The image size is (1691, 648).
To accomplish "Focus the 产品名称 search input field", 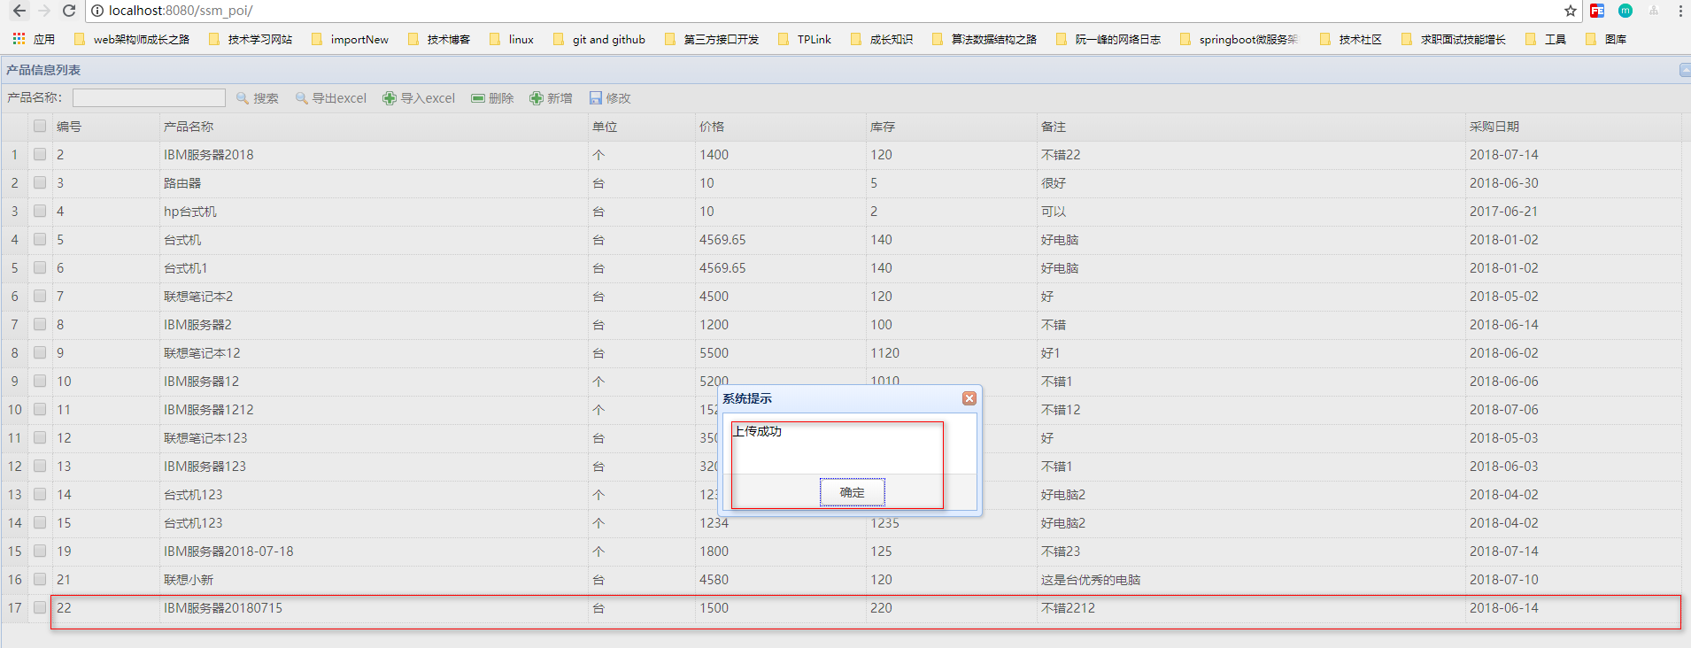I will (149, 97).
